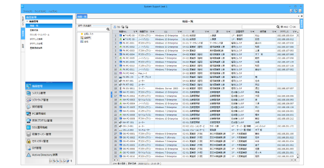Select the 設定 vertical side tab
Screen dimensions: 324x168
(x=23, y=46)
